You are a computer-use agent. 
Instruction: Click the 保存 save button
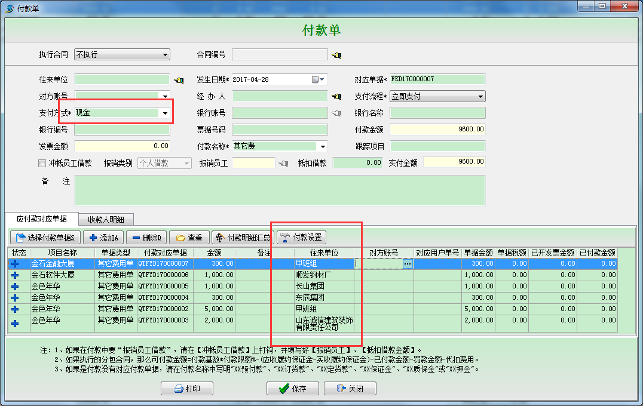click(292, 388)
